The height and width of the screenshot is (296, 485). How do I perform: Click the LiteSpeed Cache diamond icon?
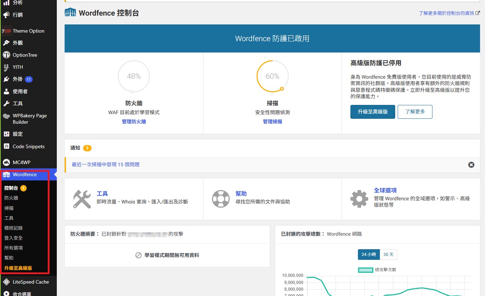(6, 282)
